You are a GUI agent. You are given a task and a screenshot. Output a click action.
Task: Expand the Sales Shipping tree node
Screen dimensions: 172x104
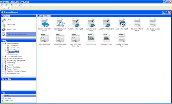click(x=5, y=50)
